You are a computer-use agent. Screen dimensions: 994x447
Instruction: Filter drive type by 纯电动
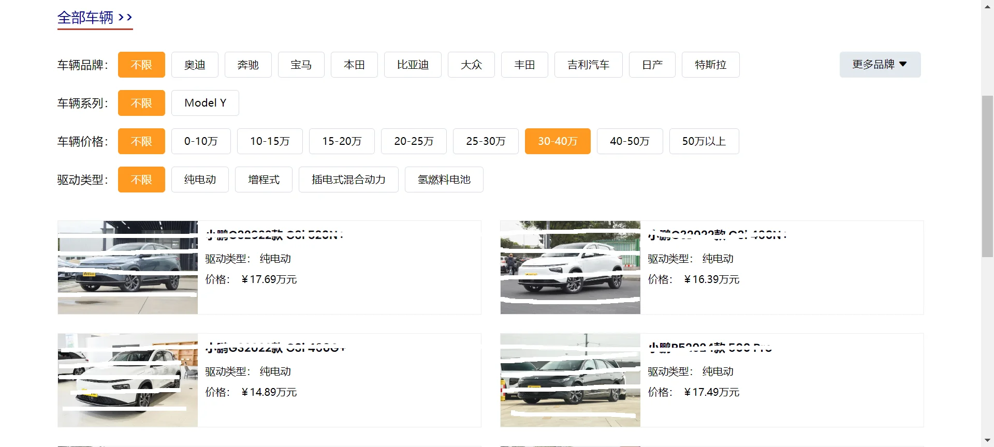coord(200,180)
